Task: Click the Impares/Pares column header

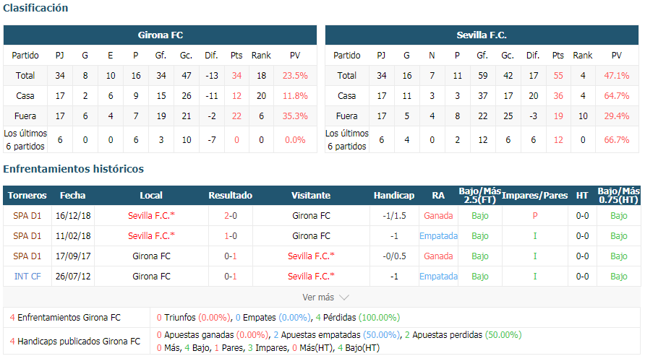Action: (x=534, y=196)
